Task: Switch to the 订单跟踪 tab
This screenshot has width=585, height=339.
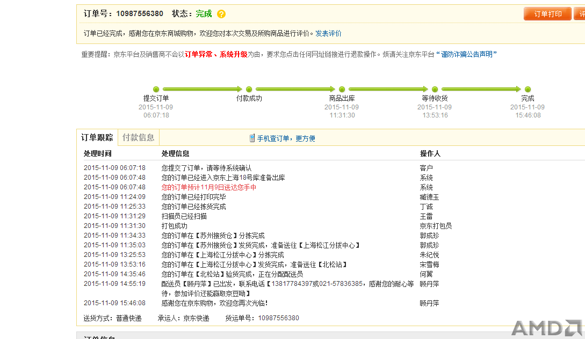Action: click(97, 137)
